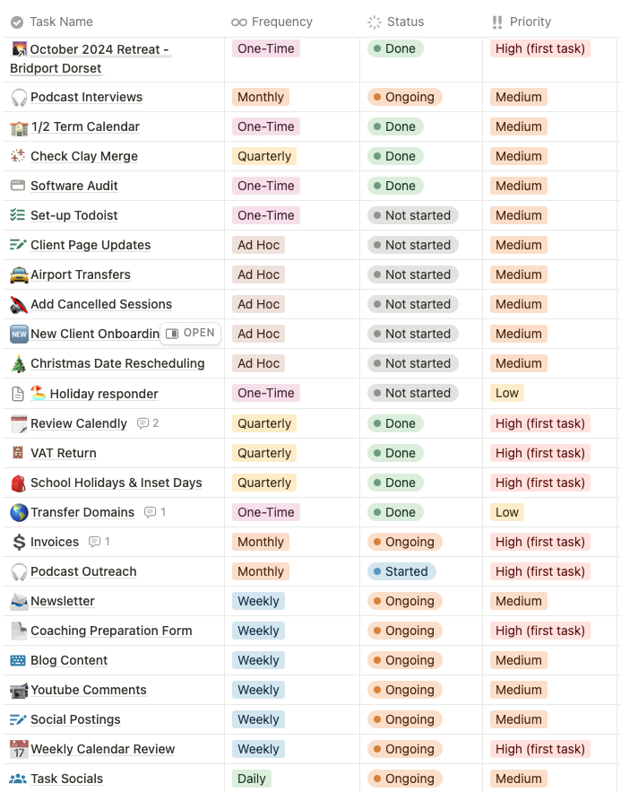
Task: Click the dollar sign icon beside Invoices
Action: coord(19,542)
